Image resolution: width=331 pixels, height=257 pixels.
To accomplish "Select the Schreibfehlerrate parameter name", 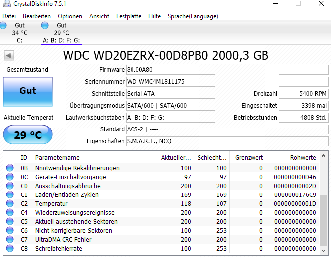I will tap(59, 249).
